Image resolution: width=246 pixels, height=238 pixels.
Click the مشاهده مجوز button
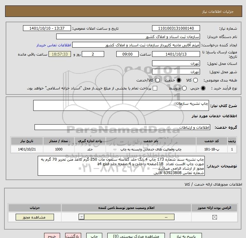pyautogui.click(x=35, y=217)
